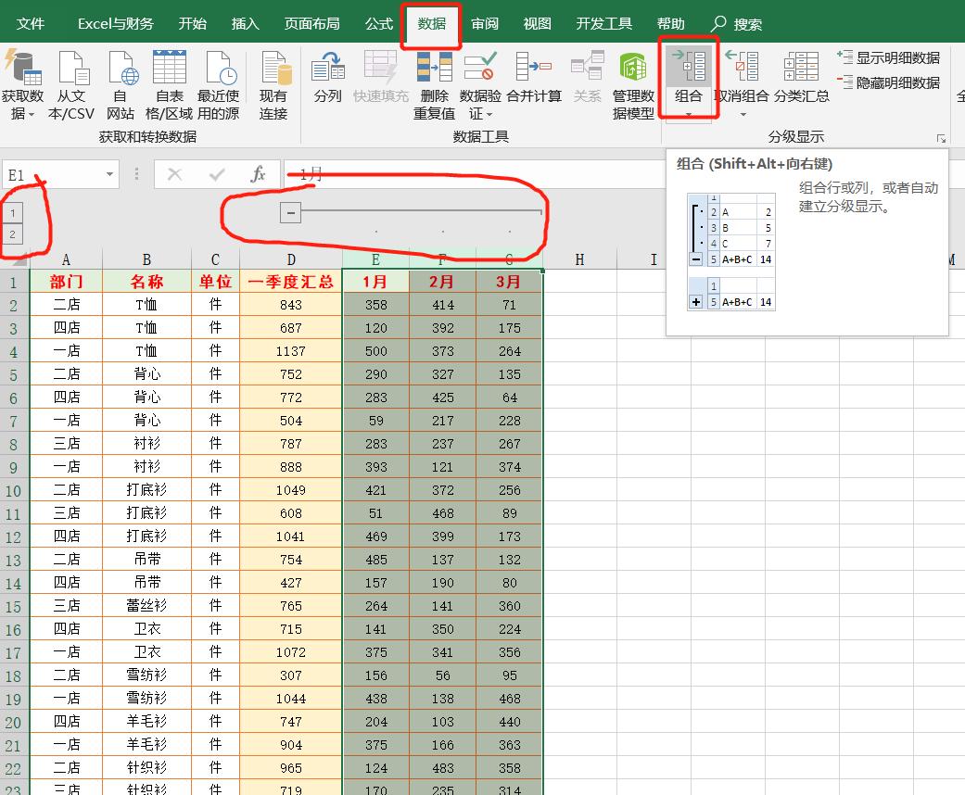
Task: Click outline level 1 button
Action: (x=11, y=212)
